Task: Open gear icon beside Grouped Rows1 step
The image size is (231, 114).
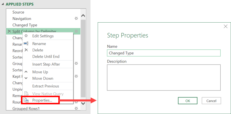Action: point(76,108)
